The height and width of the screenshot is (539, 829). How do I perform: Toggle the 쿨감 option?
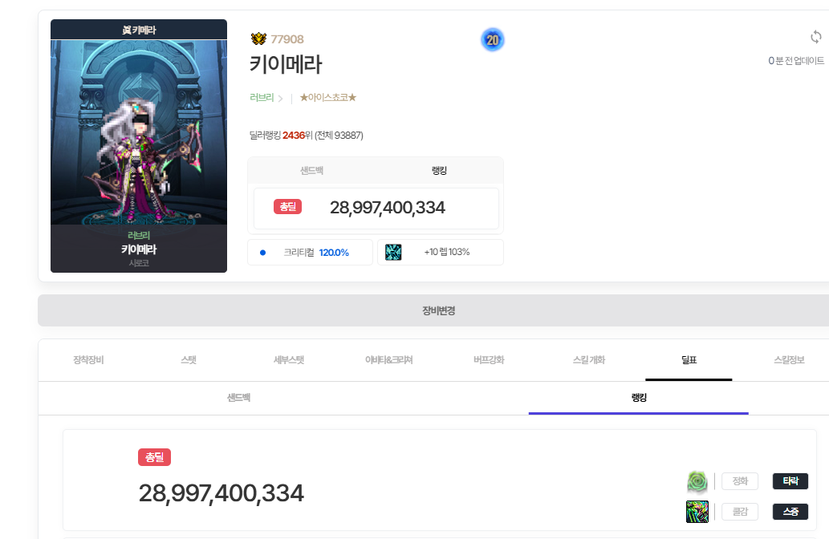[739, 512]
